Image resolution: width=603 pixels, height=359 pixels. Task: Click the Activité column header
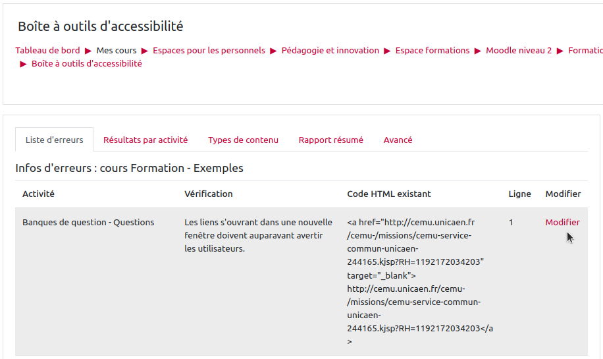[x=38, y=194]
